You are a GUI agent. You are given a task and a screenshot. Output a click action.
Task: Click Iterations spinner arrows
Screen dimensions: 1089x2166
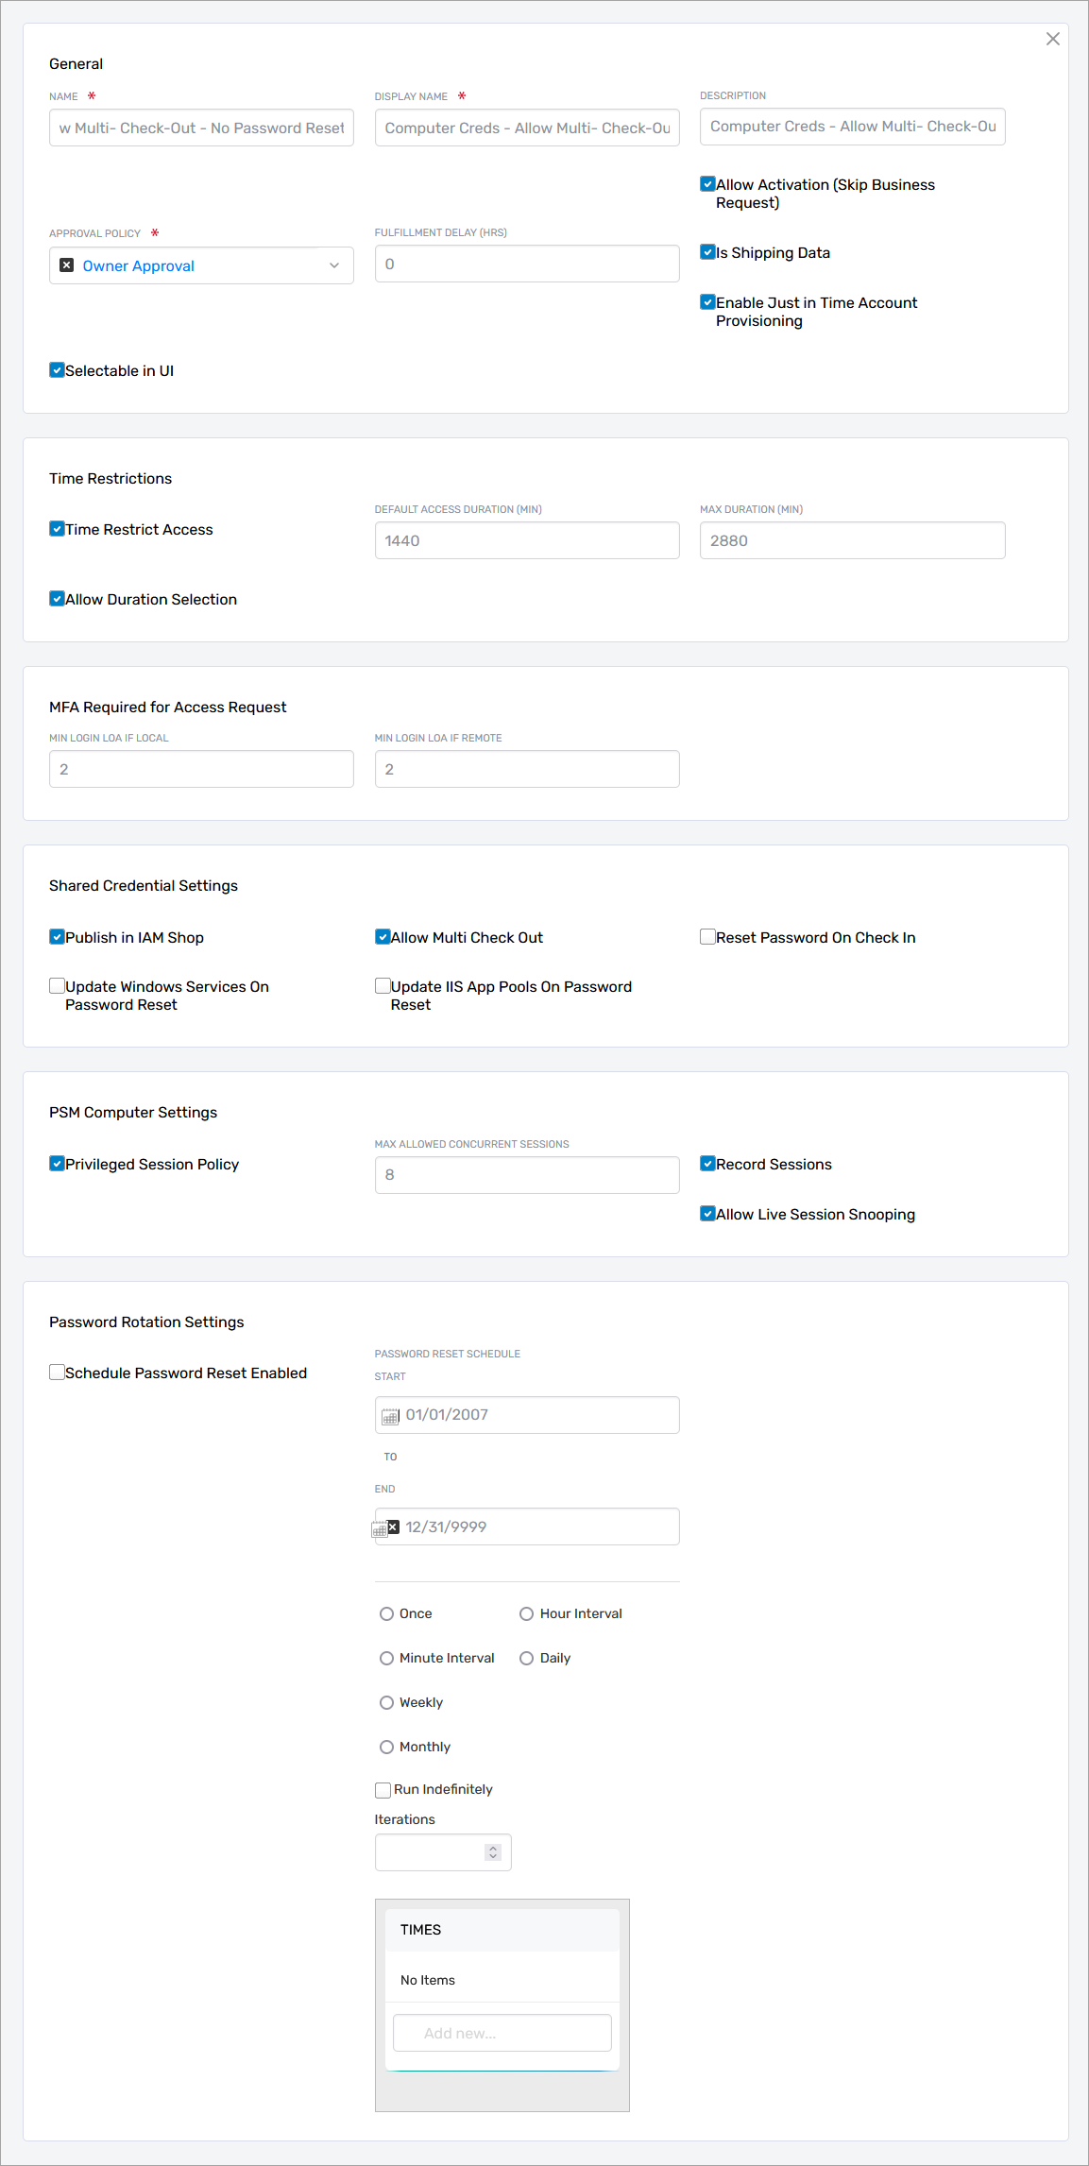pyautogui.click(x=492, y=1852)
